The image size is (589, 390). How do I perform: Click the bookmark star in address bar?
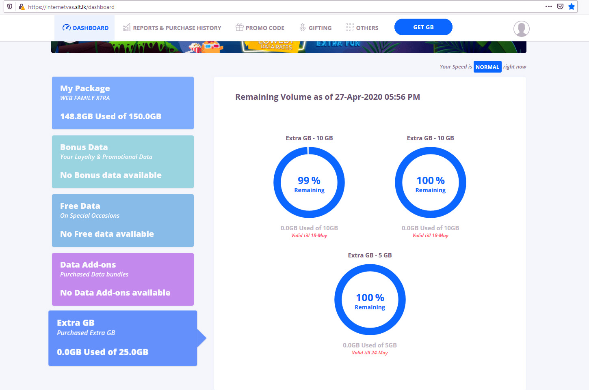(572, 6)
